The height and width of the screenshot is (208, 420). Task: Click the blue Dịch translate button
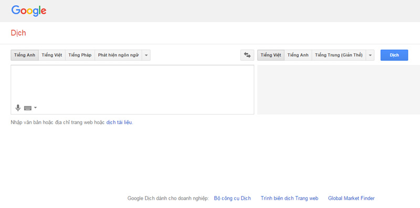click(394, 55)
